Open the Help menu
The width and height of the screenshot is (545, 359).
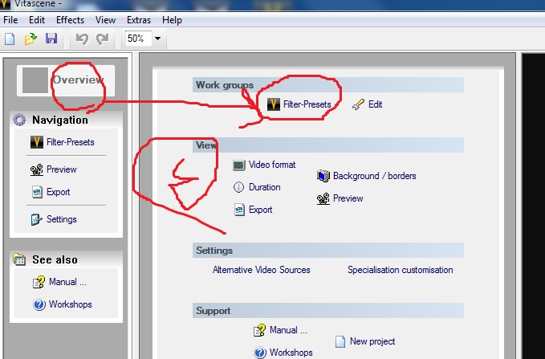pos(172,20)
